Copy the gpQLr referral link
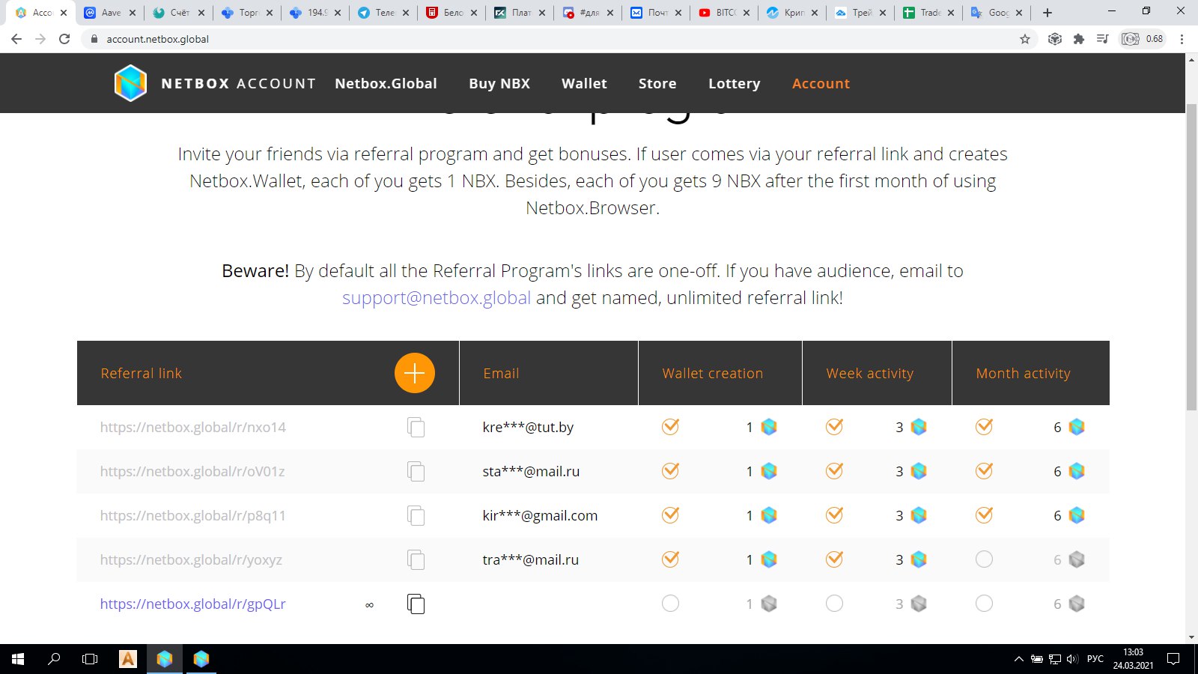The width and height of the screenshot is (1198, 674). (416, 604)
